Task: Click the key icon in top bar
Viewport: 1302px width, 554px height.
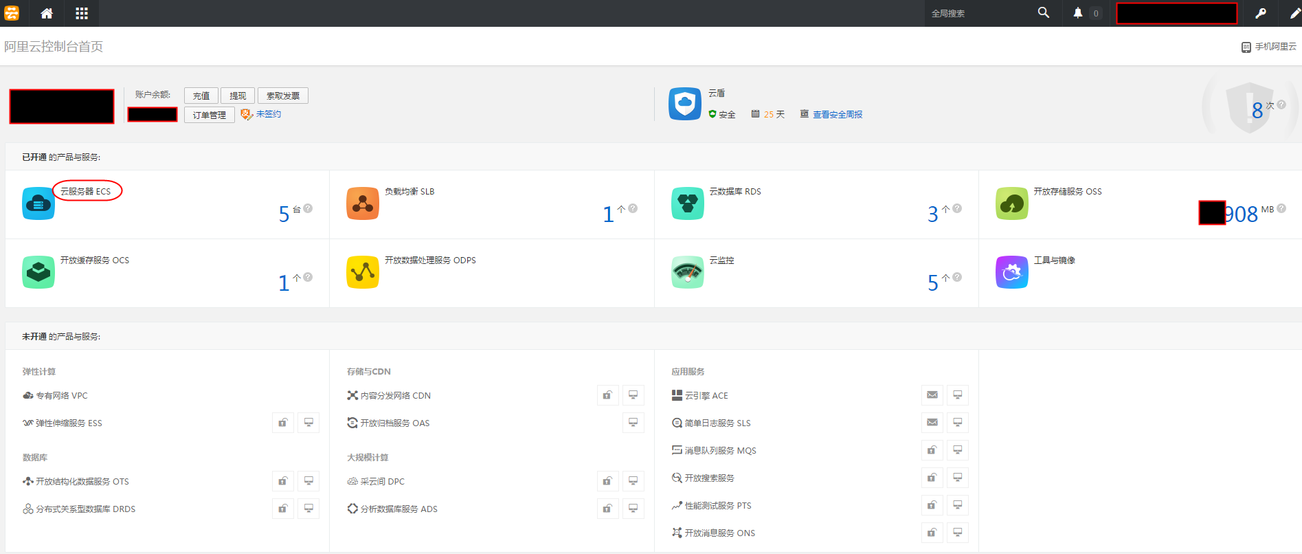Action: (x=1261, y=13)
